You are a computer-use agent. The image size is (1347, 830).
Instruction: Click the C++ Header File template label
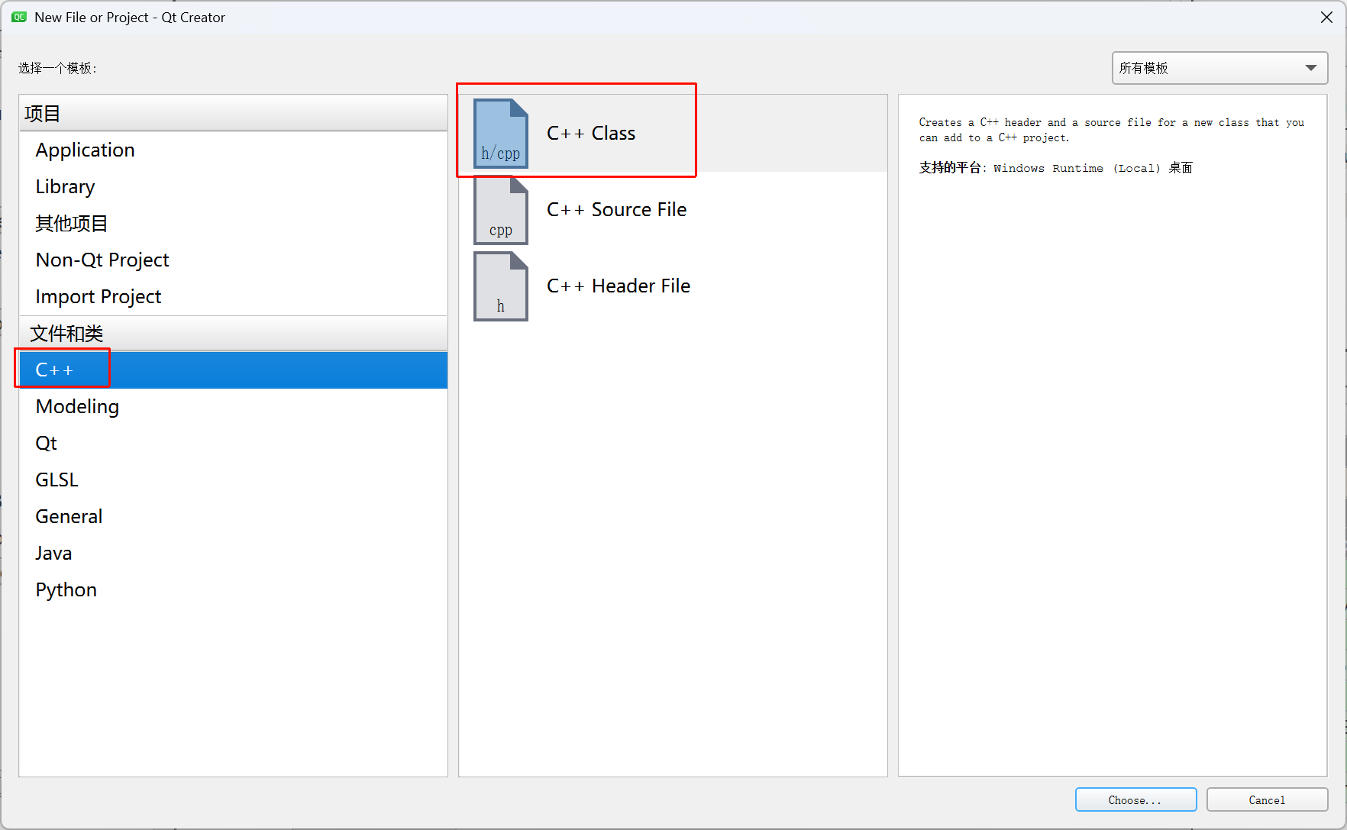point(619,286)
